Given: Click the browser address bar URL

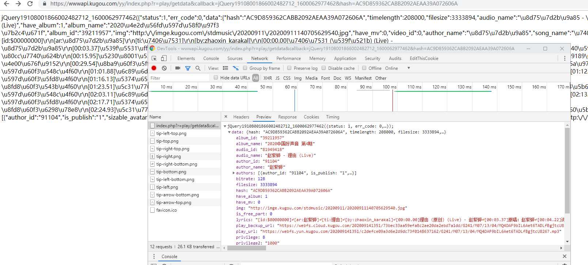Looking at the screenshot, I should [254, 4].
